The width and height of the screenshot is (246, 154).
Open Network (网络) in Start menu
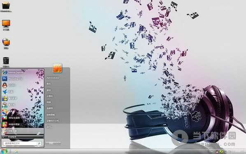click(49, 102)
